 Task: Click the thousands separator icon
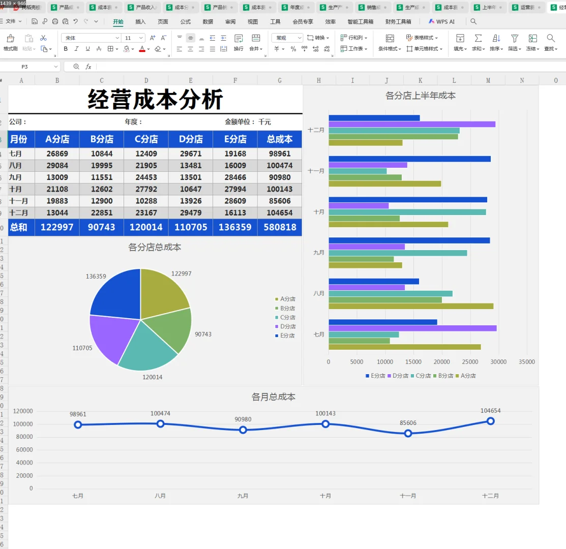click(x=304, y=49)
